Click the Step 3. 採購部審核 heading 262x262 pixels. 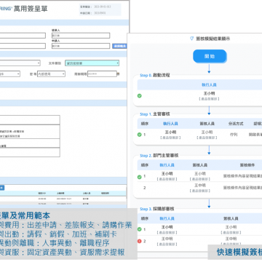click(x=157, y=209)
